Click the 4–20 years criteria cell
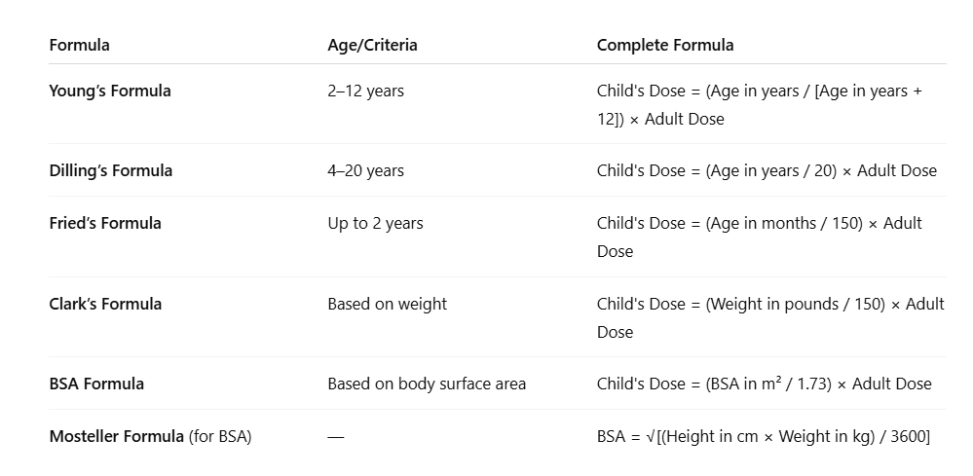973x476 pixels. (365, 171)
